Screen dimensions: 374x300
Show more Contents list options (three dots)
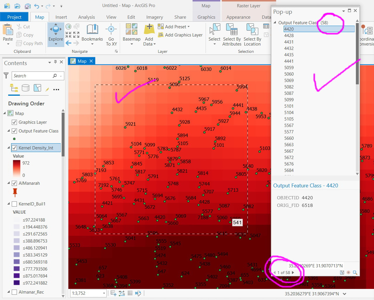(56, 90)
